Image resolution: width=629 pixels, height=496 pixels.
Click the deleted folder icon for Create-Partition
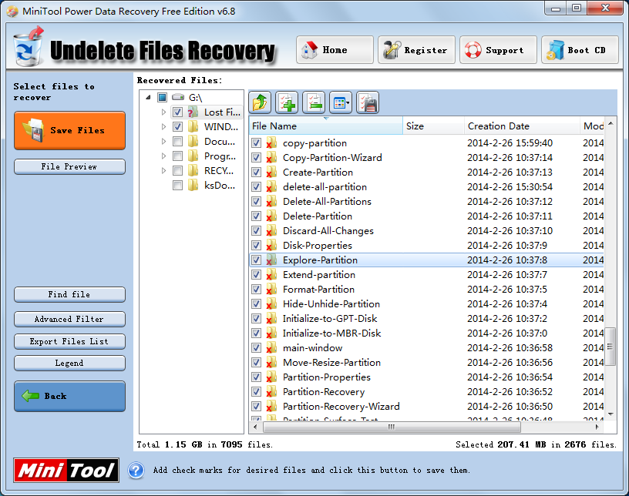point(271,173)
